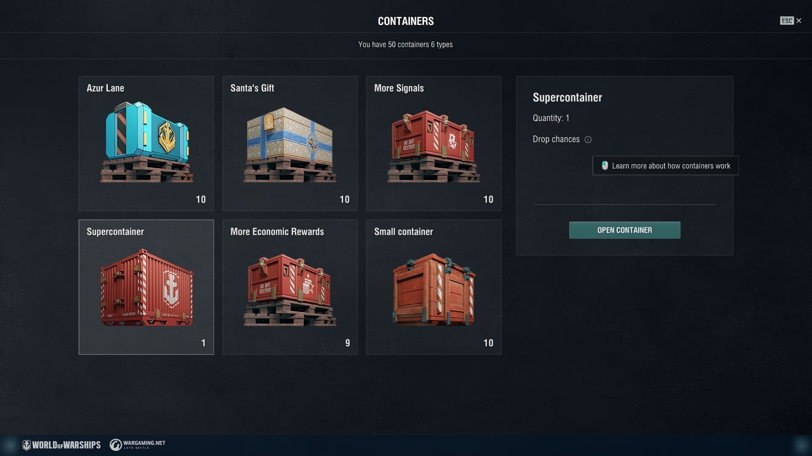
Task: Click the Azur Lane card title
Action: click(105, 88)
